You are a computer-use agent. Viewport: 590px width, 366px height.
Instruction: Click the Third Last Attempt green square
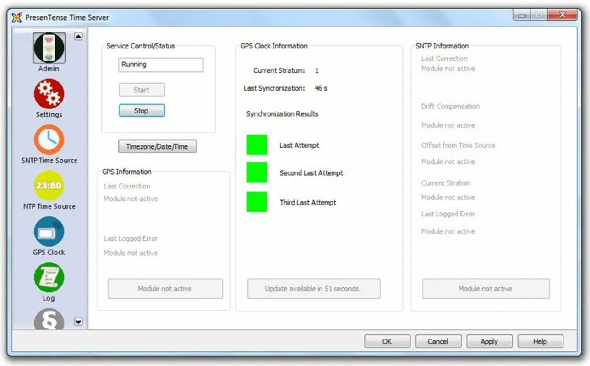[257, 202]
